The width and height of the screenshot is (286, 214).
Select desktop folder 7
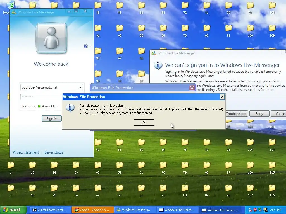(11, 190)
